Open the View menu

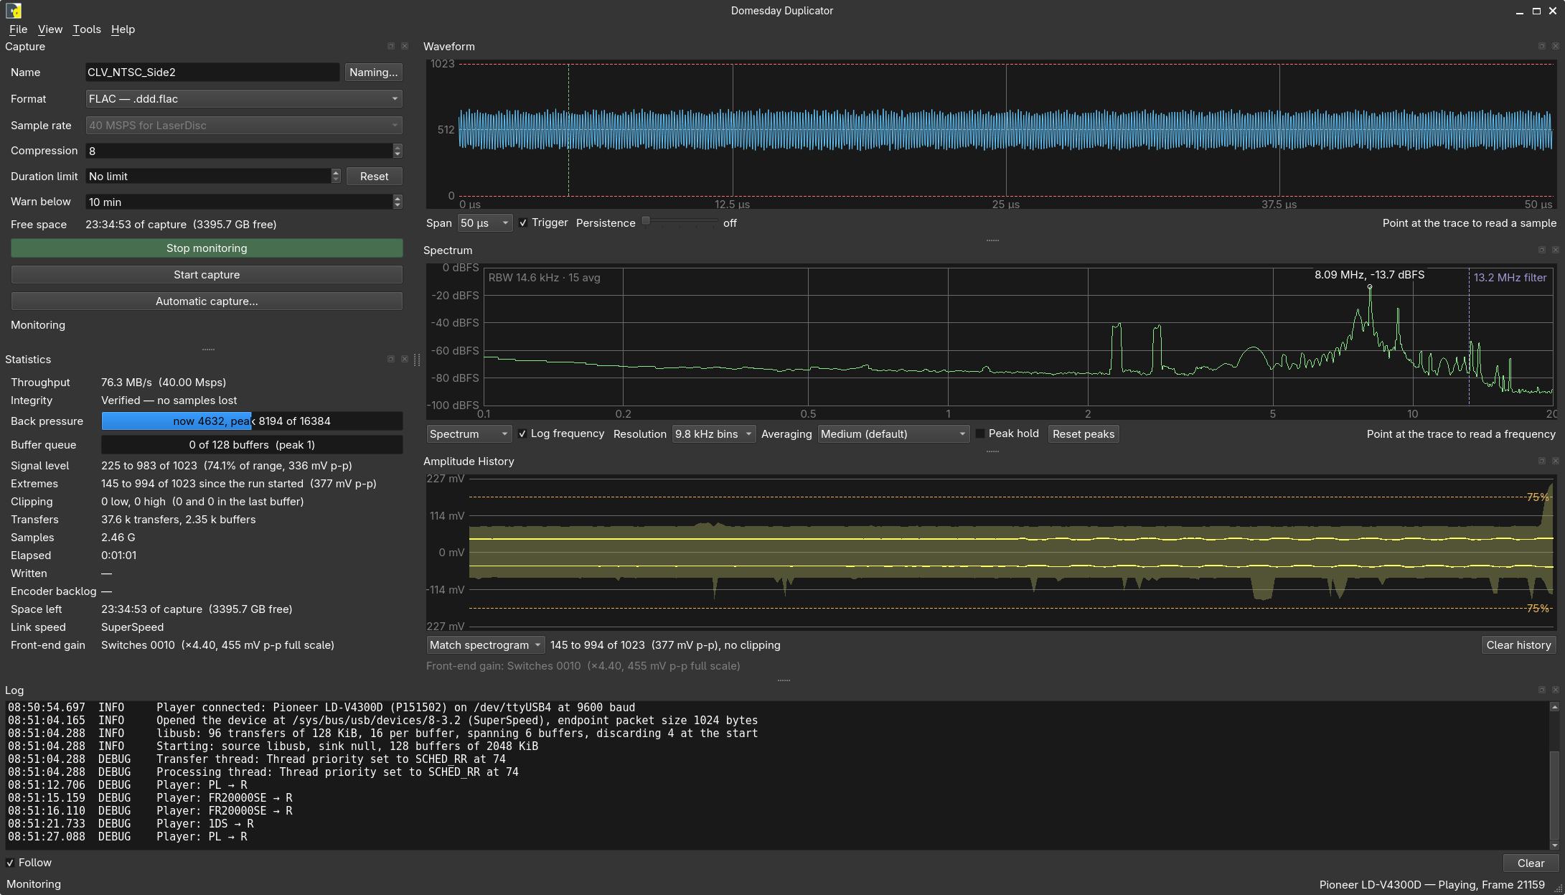point(50,29)
